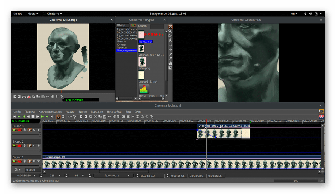Open the Дорожки menu
This screenshot has height=194, width=336.
(x=97, y=111)
